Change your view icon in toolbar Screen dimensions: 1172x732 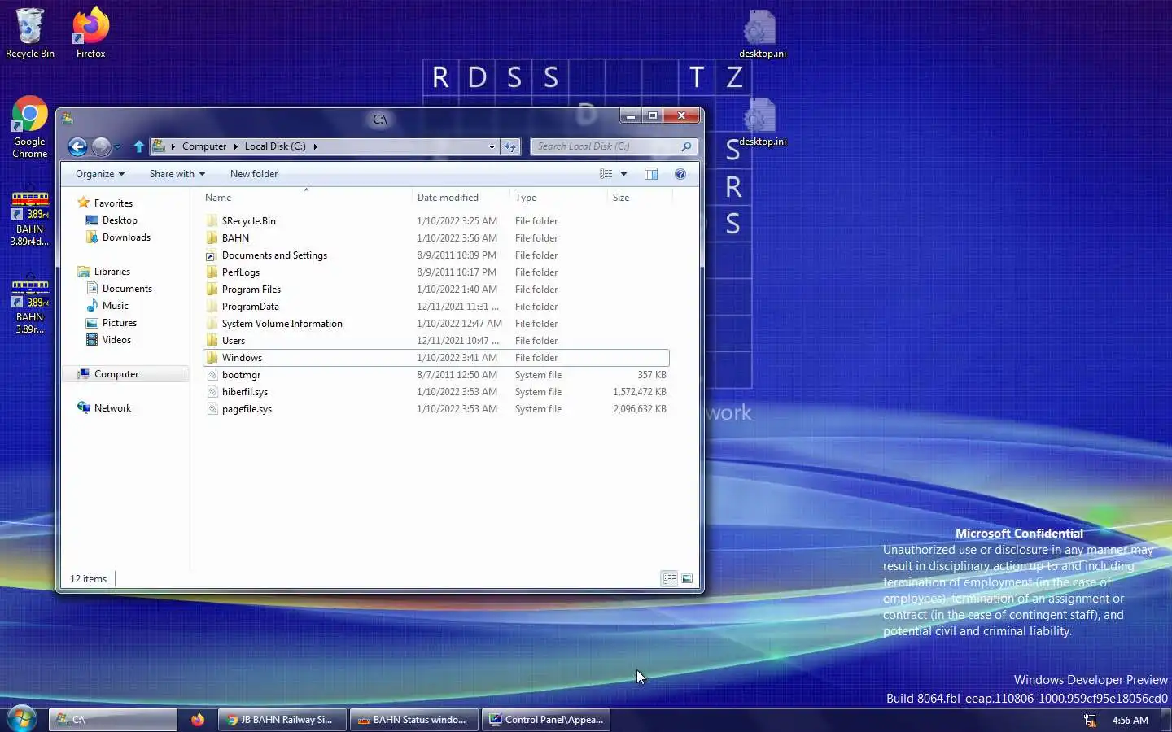pos(606,174)
